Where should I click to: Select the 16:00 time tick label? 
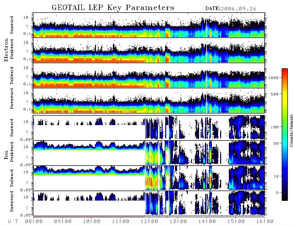265,222
